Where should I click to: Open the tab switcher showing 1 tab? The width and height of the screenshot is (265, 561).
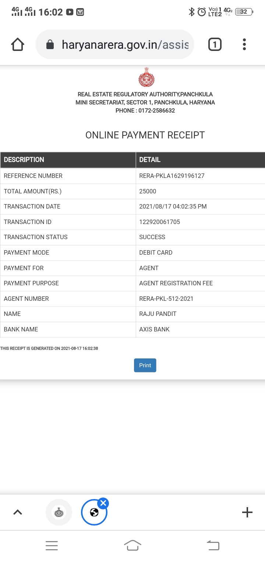click(215, 45)
